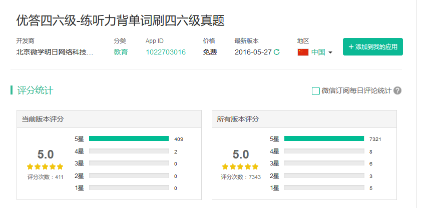Viewport: 430px width, 208px height.
Task: Click the 5星 bar in 所有版本评分
Action: [x=324, y=139]
